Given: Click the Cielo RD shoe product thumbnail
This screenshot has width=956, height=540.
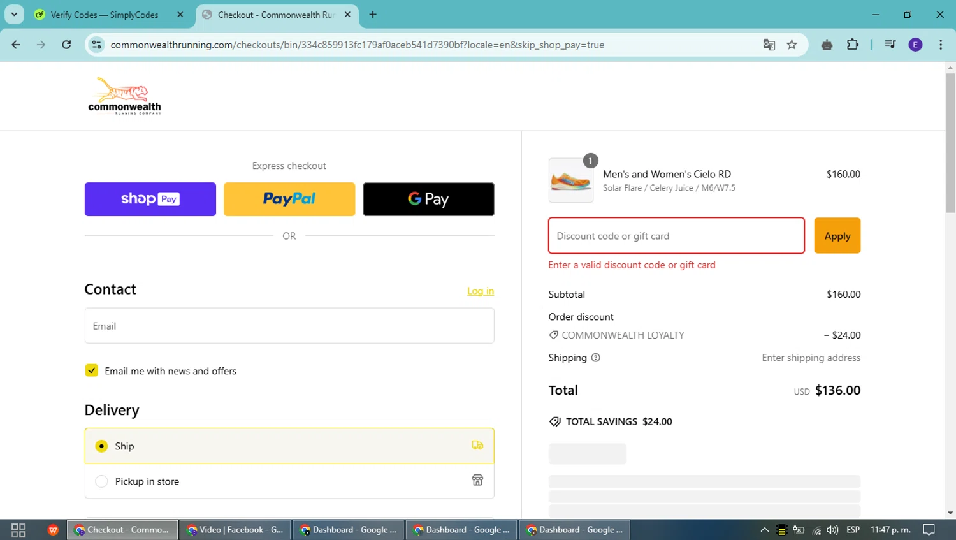Looking at the screenshot, I should (x=571, y=180).
